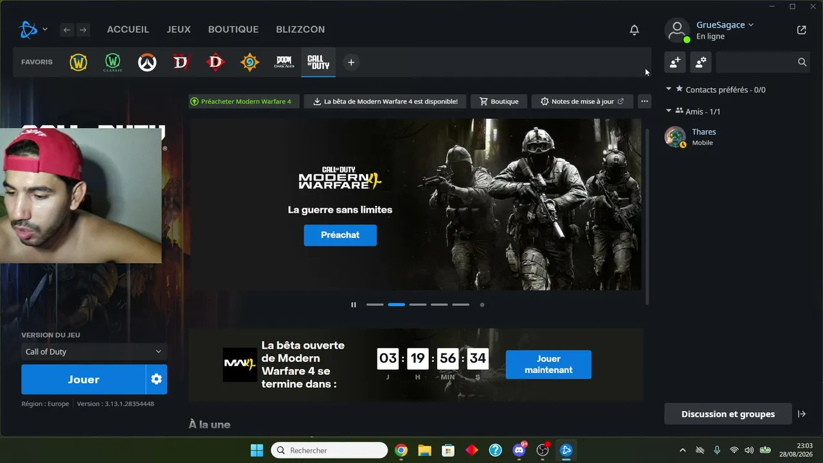Open the Call of Duty Boutique link

499,102
